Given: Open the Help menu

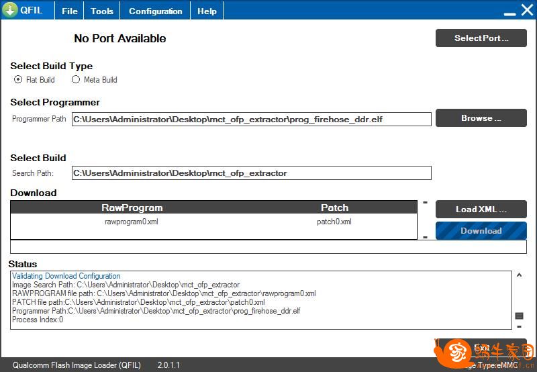Looking at the screenshot, I should (x=207, y=11).
